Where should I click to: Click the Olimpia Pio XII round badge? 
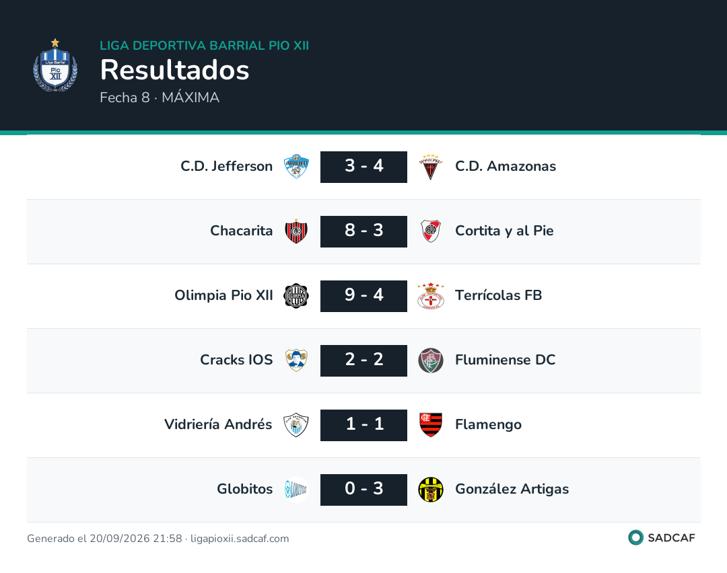click(x=296, y=295)
